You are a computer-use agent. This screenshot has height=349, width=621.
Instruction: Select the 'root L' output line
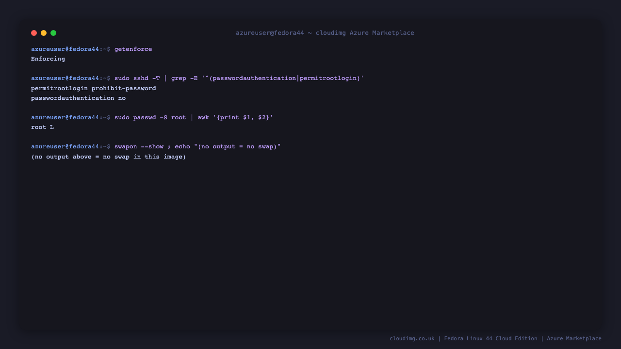click(42, 127)
